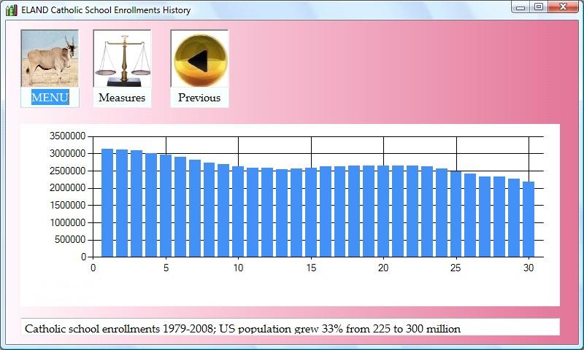The image size is (584, 350).
Task: Maximize the ELAND window
Action: click(x=539, y=7)
